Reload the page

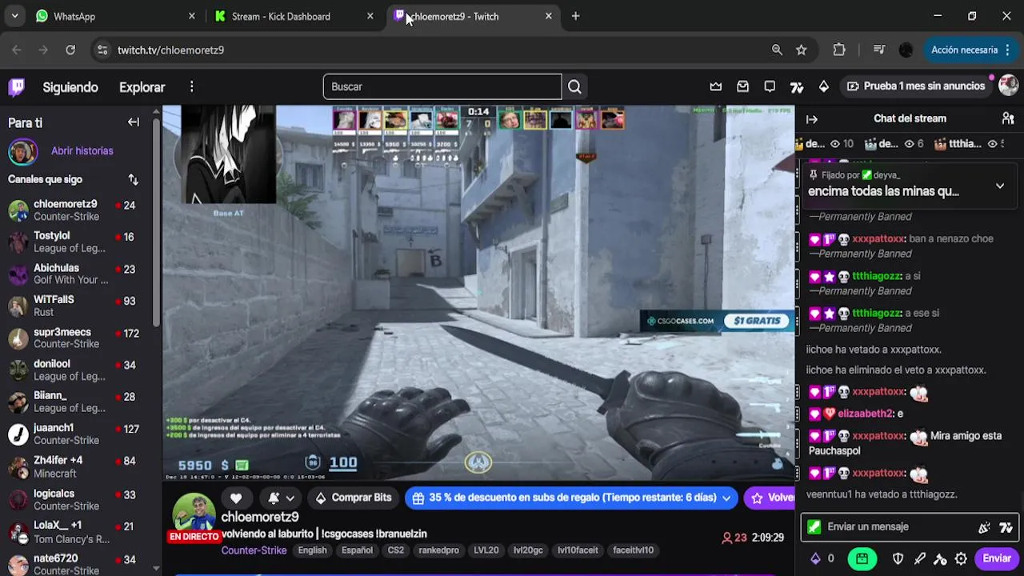[70, 50]
